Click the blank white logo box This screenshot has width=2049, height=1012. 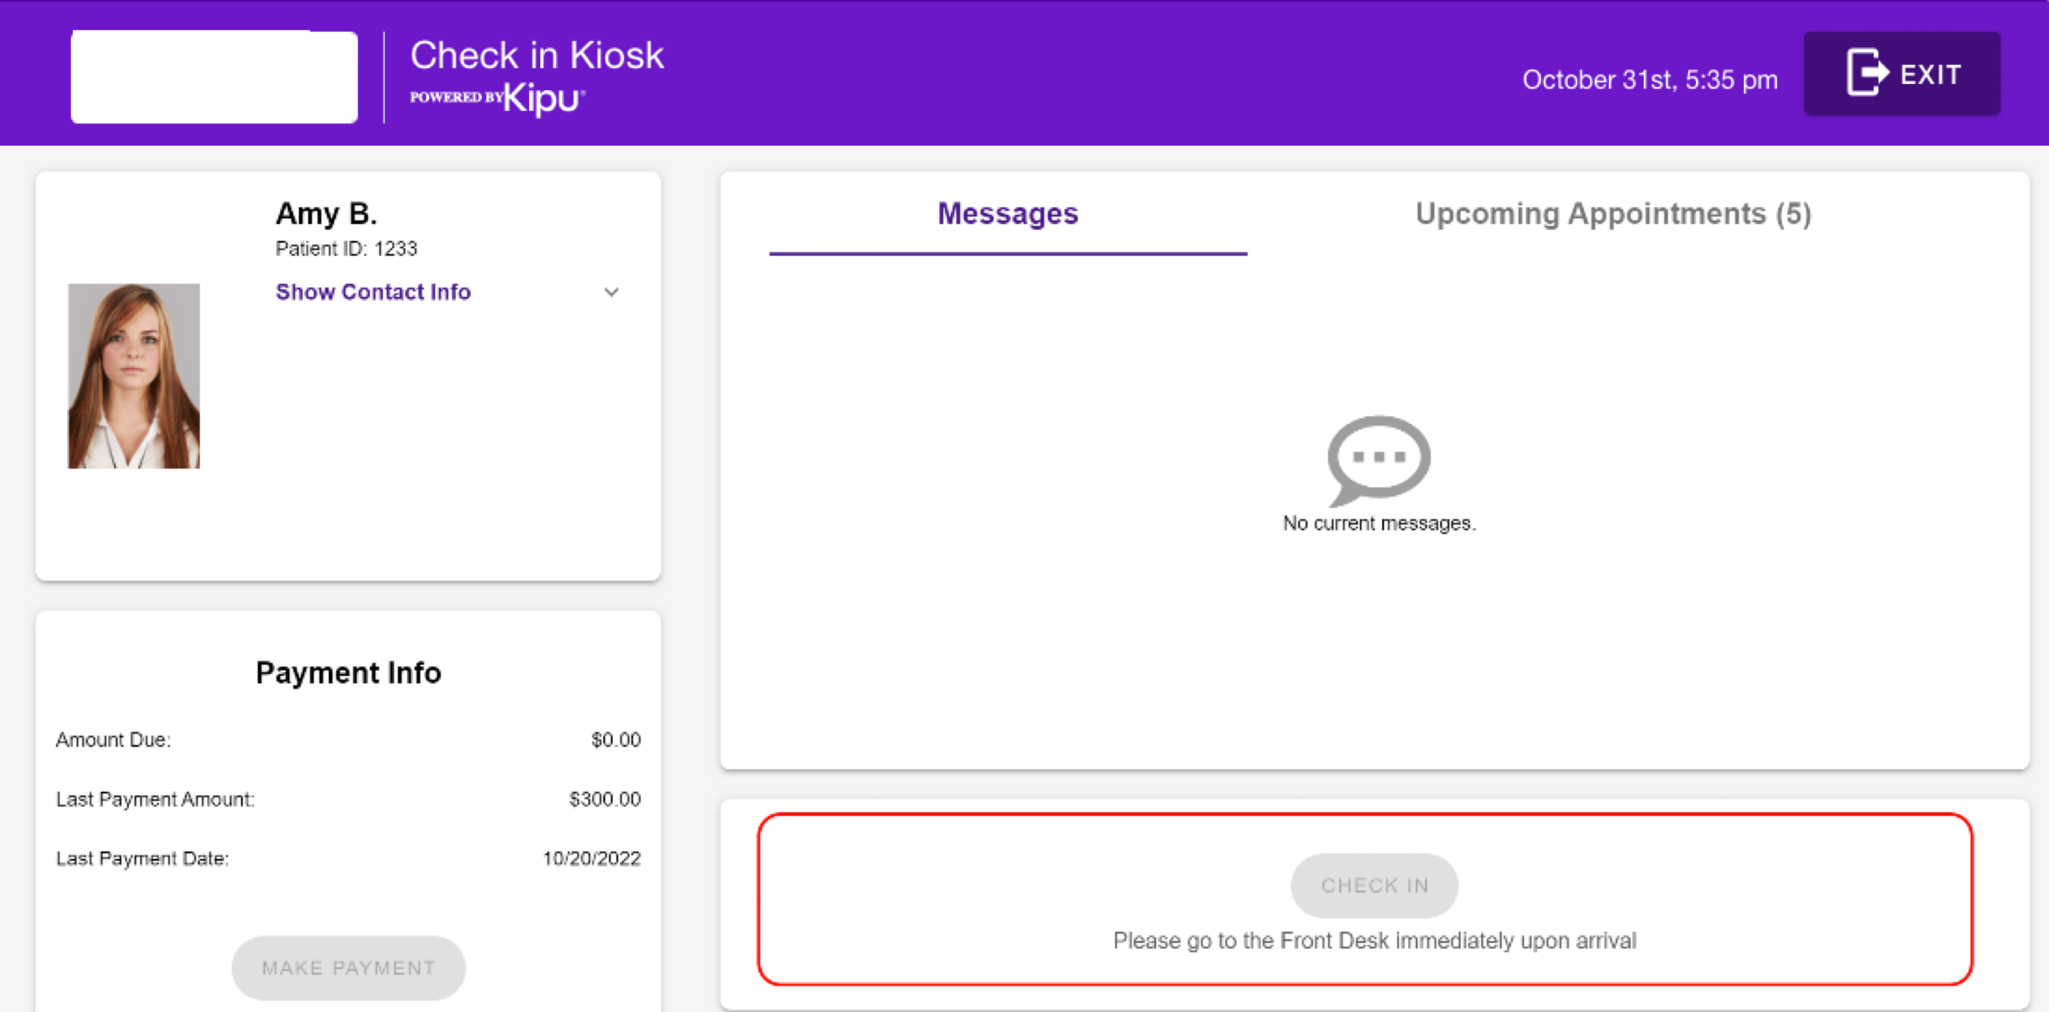[214, 77]
